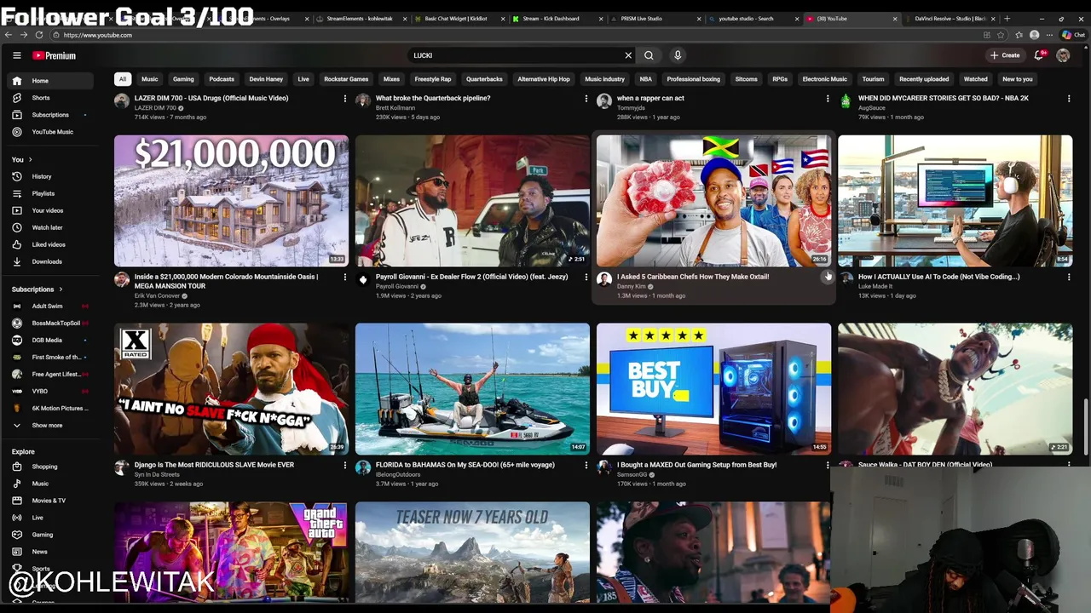Select the Podcasts filter chip

pyautogui.click(x=222, y=79)
